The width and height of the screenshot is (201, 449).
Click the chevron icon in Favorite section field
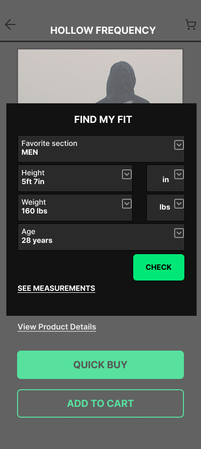(x=179, y=145)
